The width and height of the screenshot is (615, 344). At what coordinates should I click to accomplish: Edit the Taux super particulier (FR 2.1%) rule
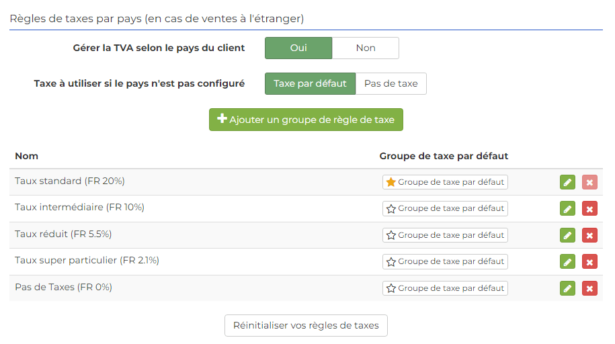click(567, 261)
